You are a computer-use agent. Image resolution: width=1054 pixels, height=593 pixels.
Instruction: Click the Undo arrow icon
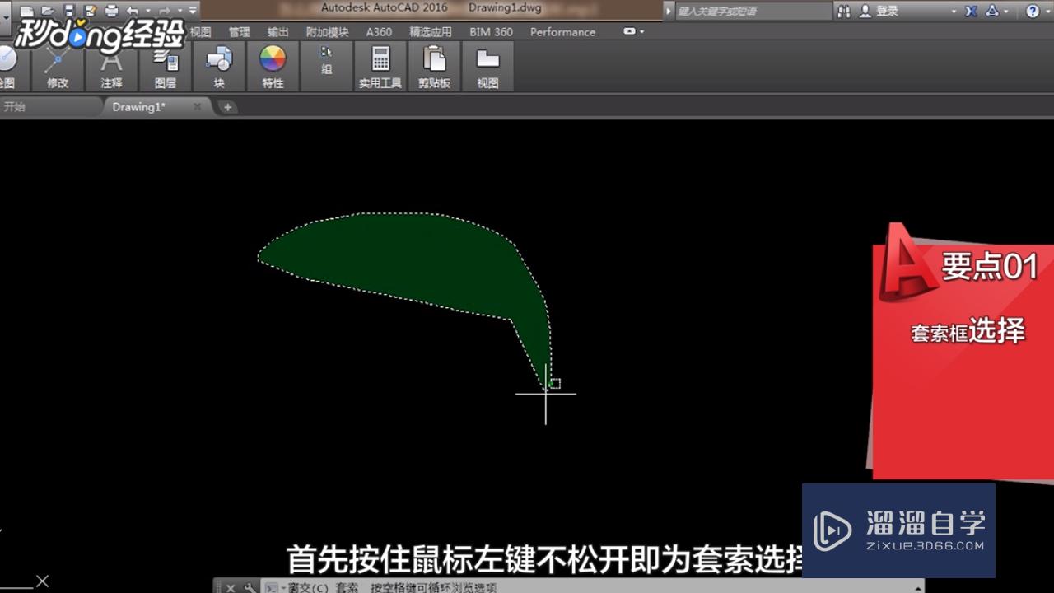pyautogui.click(x=134, y=11)
